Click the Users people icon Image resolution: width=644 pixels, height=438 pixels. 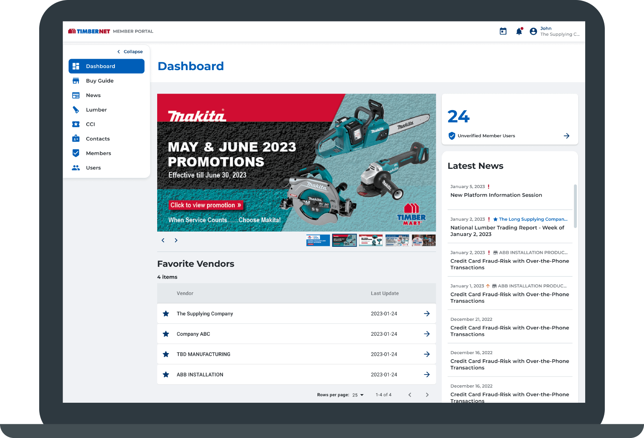point(76,168)
